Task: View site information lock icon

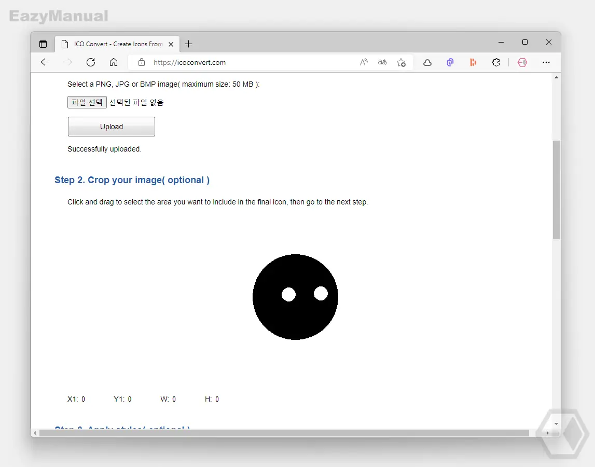Action: (142, 62)
